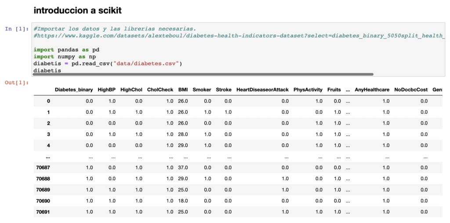Click the kaggle URL comment line
This screenshot has height=223, width=450.
pyautogui.click(x=238, y=35)
